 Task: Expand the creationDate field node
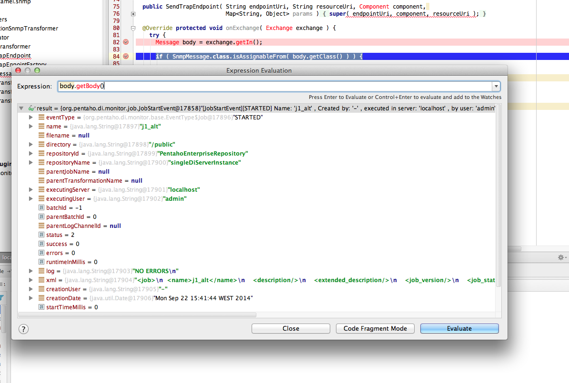[31, 298]
